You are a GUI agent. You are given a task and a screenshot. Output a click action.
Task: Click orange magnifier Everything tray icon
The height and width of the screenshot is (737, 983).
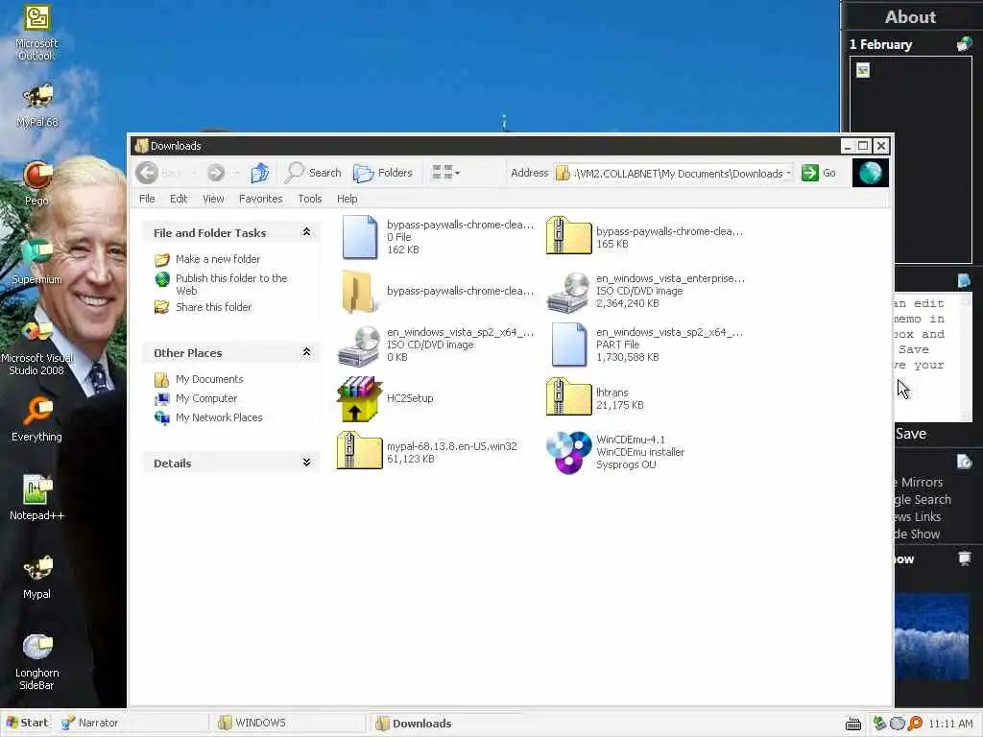click(x=915, y=724)
